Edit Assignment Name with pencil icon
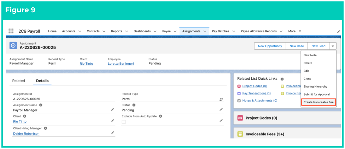Image resolution: width=345 pixels, height=149 pixels. pyautogui.click(x=112, y=109)
